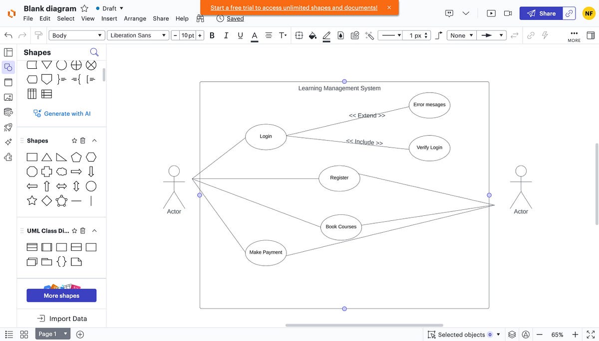Open the plugins puzzle icon in sidebar
599x341 pixels.
point(8,157)
